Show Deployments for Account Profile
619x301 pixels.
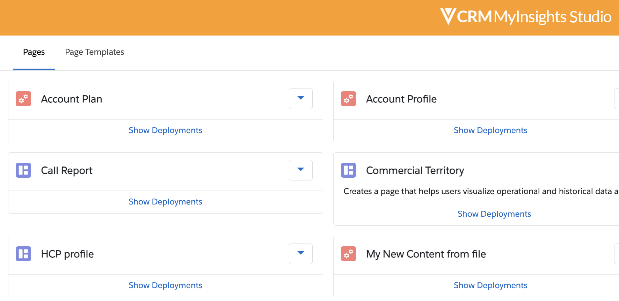click(490, 130)
